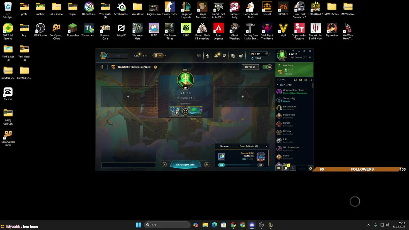Click the help question mark beside Teamfight Tactics

coord(156,67)
